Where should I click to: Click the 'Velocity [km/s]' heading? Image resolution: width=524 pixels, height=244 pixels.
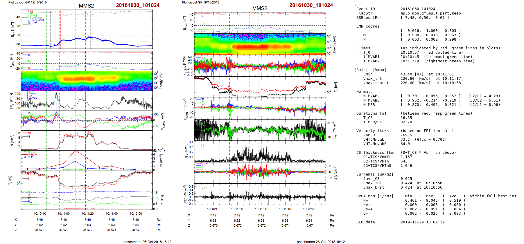374,131
